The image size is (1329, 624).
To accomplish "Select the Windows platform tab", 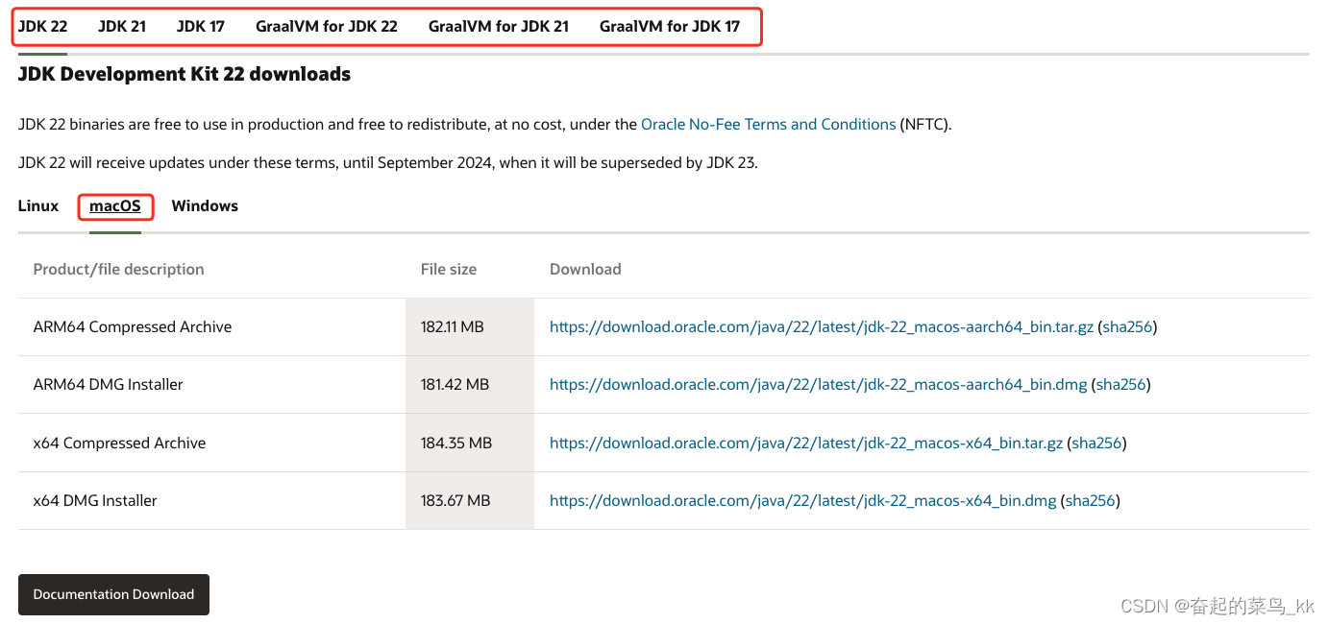I will click(x=205, y=205).
